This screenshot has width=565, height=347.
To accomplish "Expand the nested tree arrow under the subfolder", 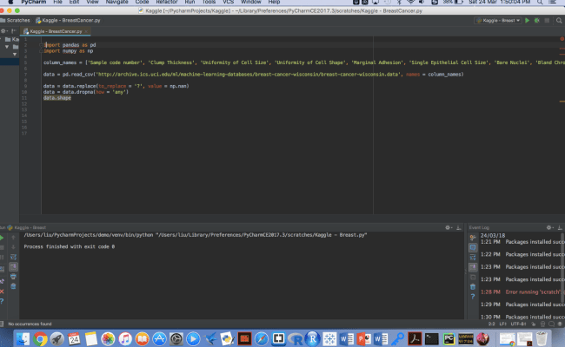I will pos(15,55).
